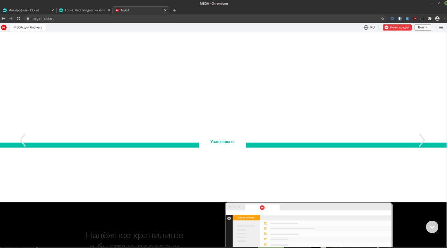
Task: Click the site lock icon
Action: pos(27,18)
